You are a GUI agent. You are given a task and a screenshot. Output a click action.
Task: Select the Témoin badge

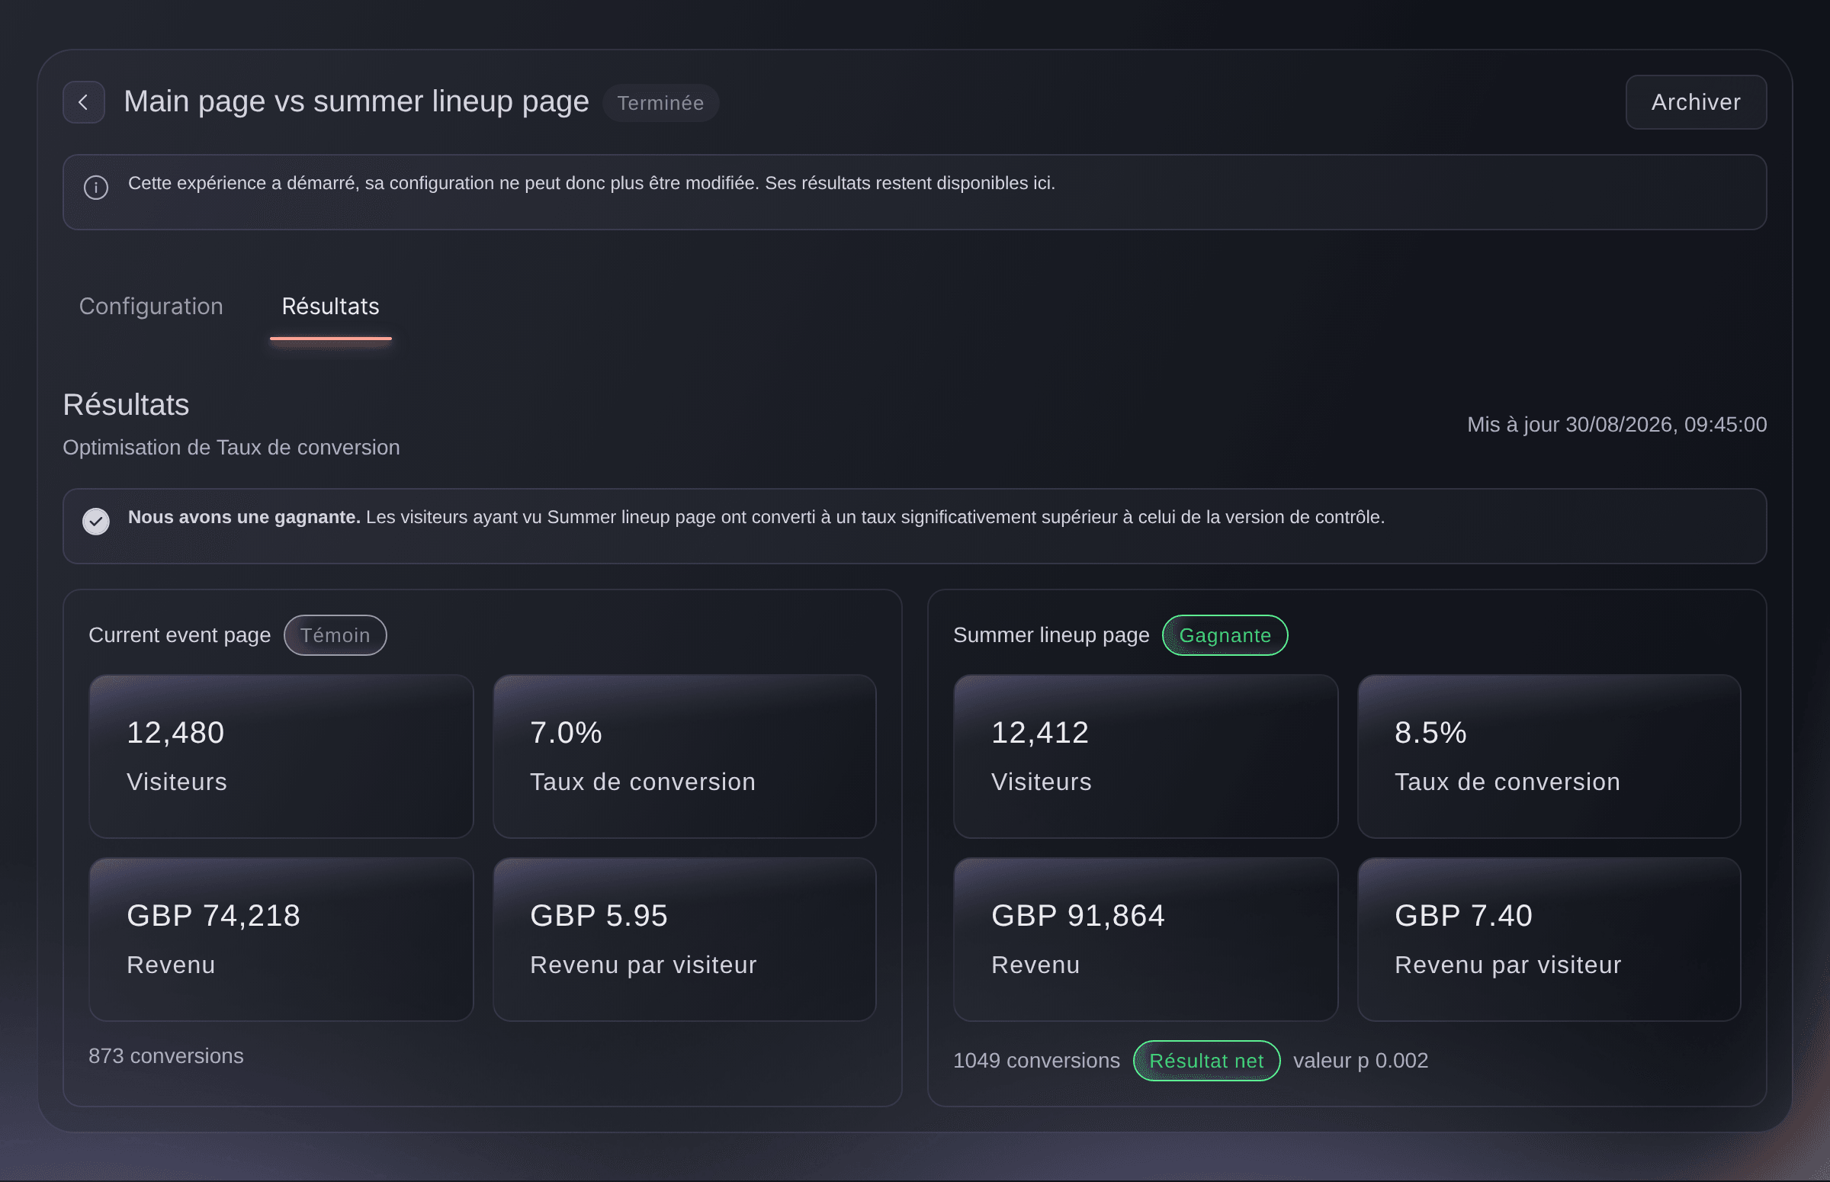[x=335, y=635]
